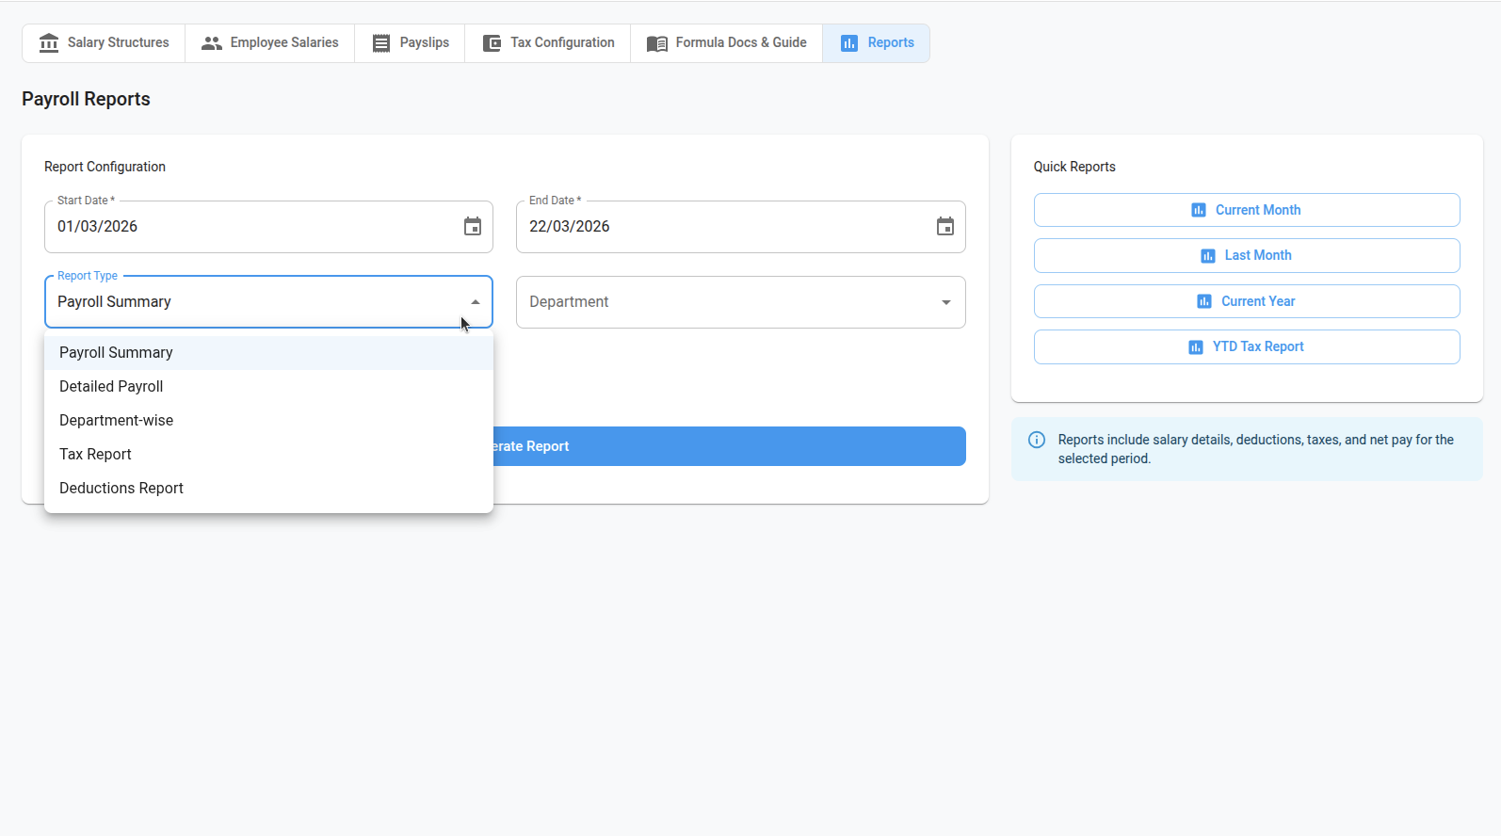The height and width of the screenshot is (836, 1501).
Task: Click the book icon for Formula Docs
Action: [x=657, y=43]
